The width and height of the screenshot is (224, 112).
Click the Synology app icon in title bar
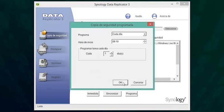(x=38, y=4)
